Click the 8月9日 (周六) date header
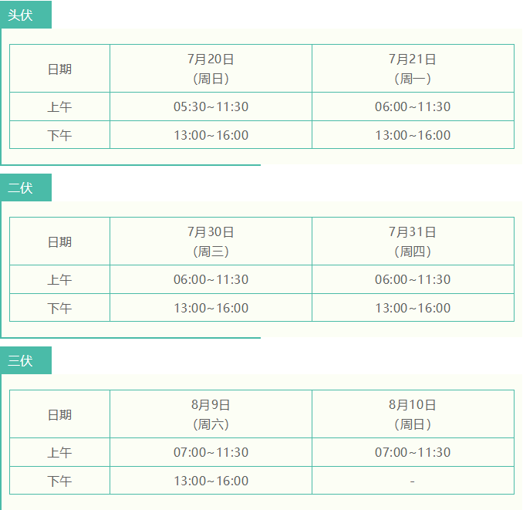 click(x=211, y=414)
